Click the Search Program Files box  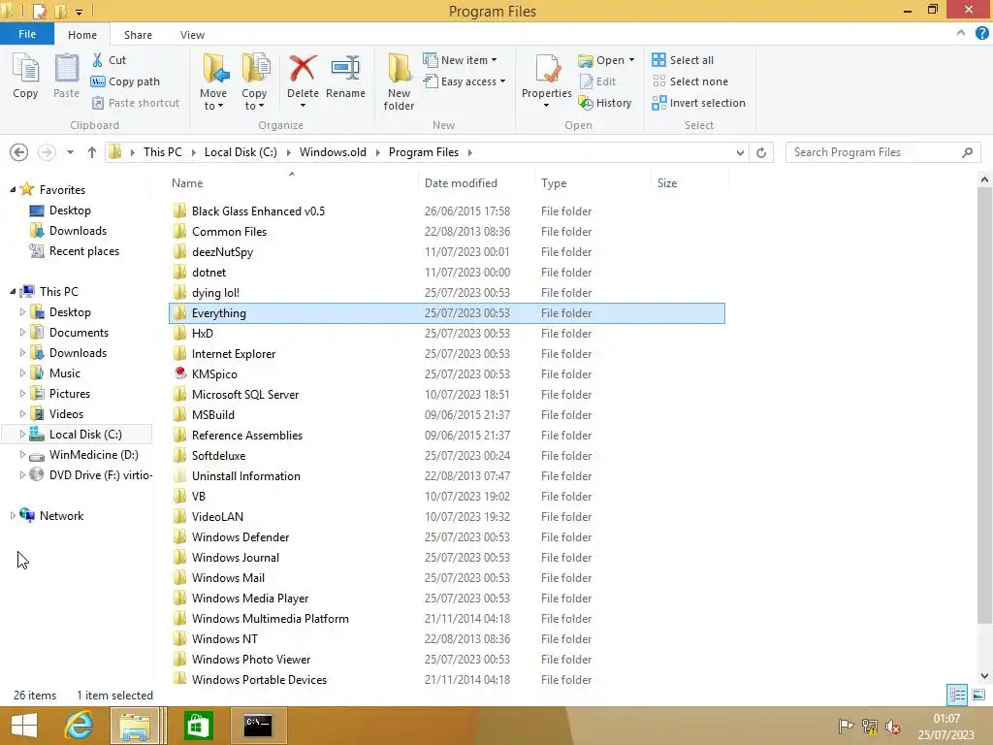882,152
